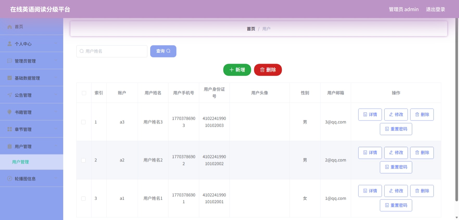The image size is (459, 220).
Task: Expand the 管理员管理 menu arrow
Action: coord(56,60)
